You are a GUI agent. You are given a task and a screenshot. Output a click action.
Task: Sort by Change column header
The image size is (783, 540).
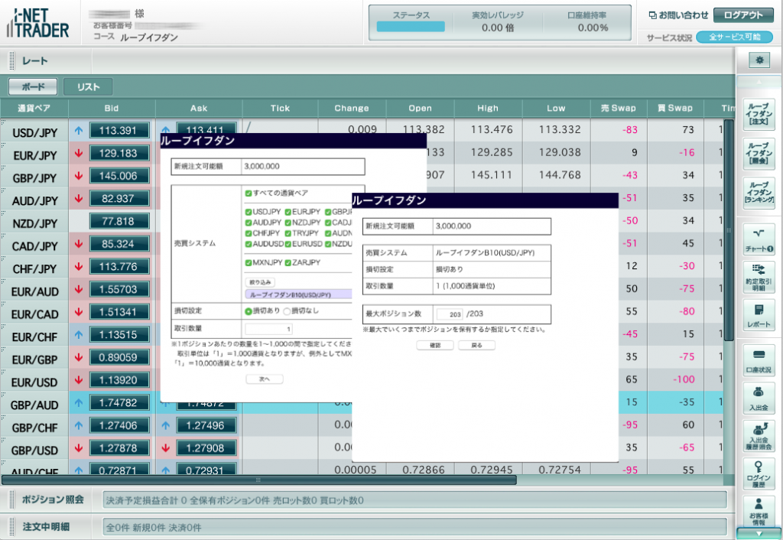[352, 108]
